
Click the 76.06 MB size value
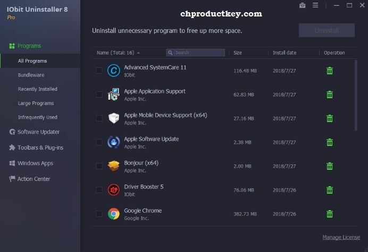244,190
